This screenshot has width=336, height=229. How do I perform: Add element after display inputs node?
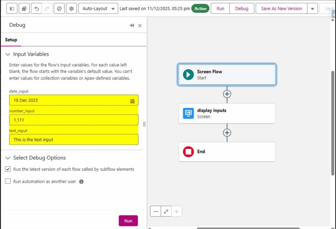click(227, 133)
